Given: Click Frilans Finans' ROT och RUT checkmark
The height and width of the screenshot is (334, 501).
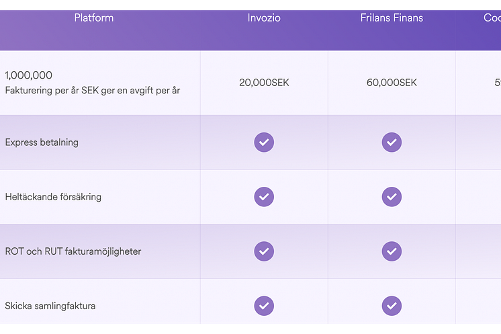Looking at the screenshot, I should 392,251.
